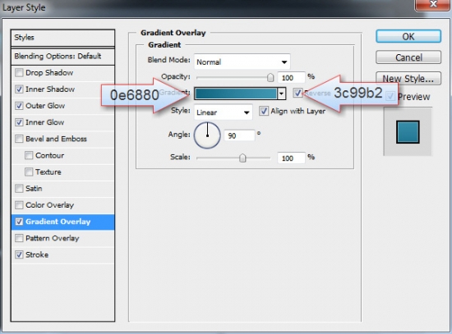Toggle Align with Layer checkbox

pos(263,111)
